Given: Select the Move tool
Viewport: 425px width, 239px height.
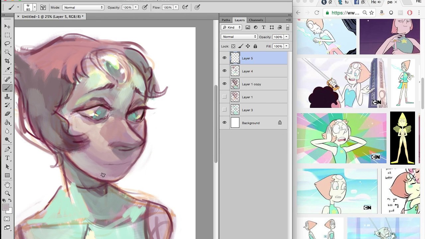Looking at the screenshot, I should pos(7,26).
